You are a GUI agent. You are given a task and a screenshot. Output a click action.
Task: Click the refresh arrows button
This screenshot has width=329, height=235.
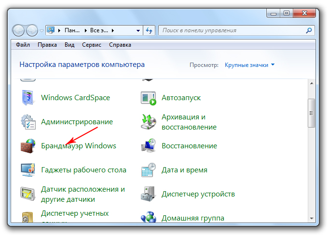click(x=149, y=31)
